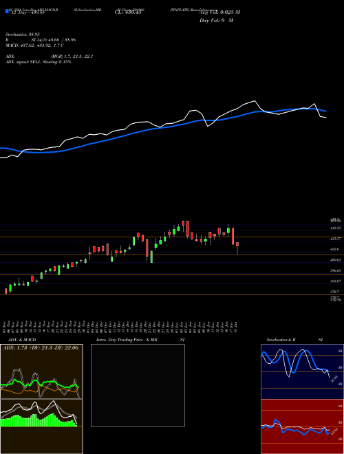
Task: Click the first red candle at chart's left edge
Action: pyautogui.click(x=6, y=291)
